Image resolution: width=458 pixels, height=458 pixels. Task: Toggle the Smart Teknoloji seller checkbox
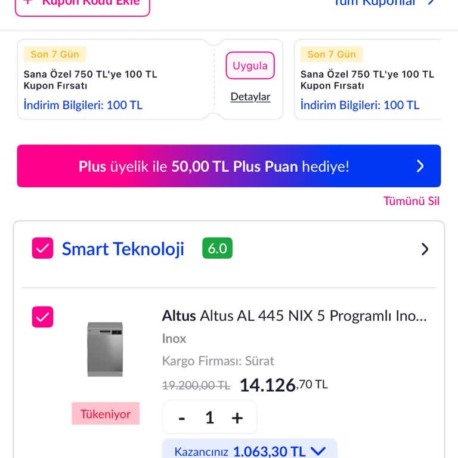(42, 249)
